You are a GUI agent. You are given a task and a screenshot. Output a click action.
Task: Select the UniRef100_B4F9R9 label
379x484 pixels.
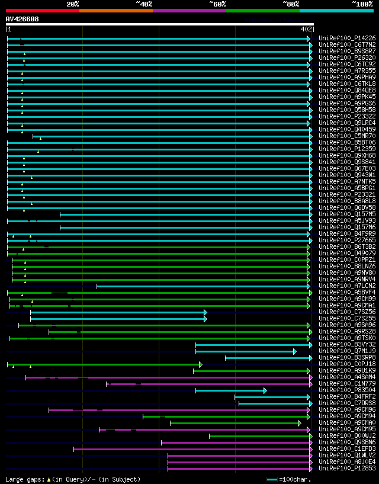[347, 233]
